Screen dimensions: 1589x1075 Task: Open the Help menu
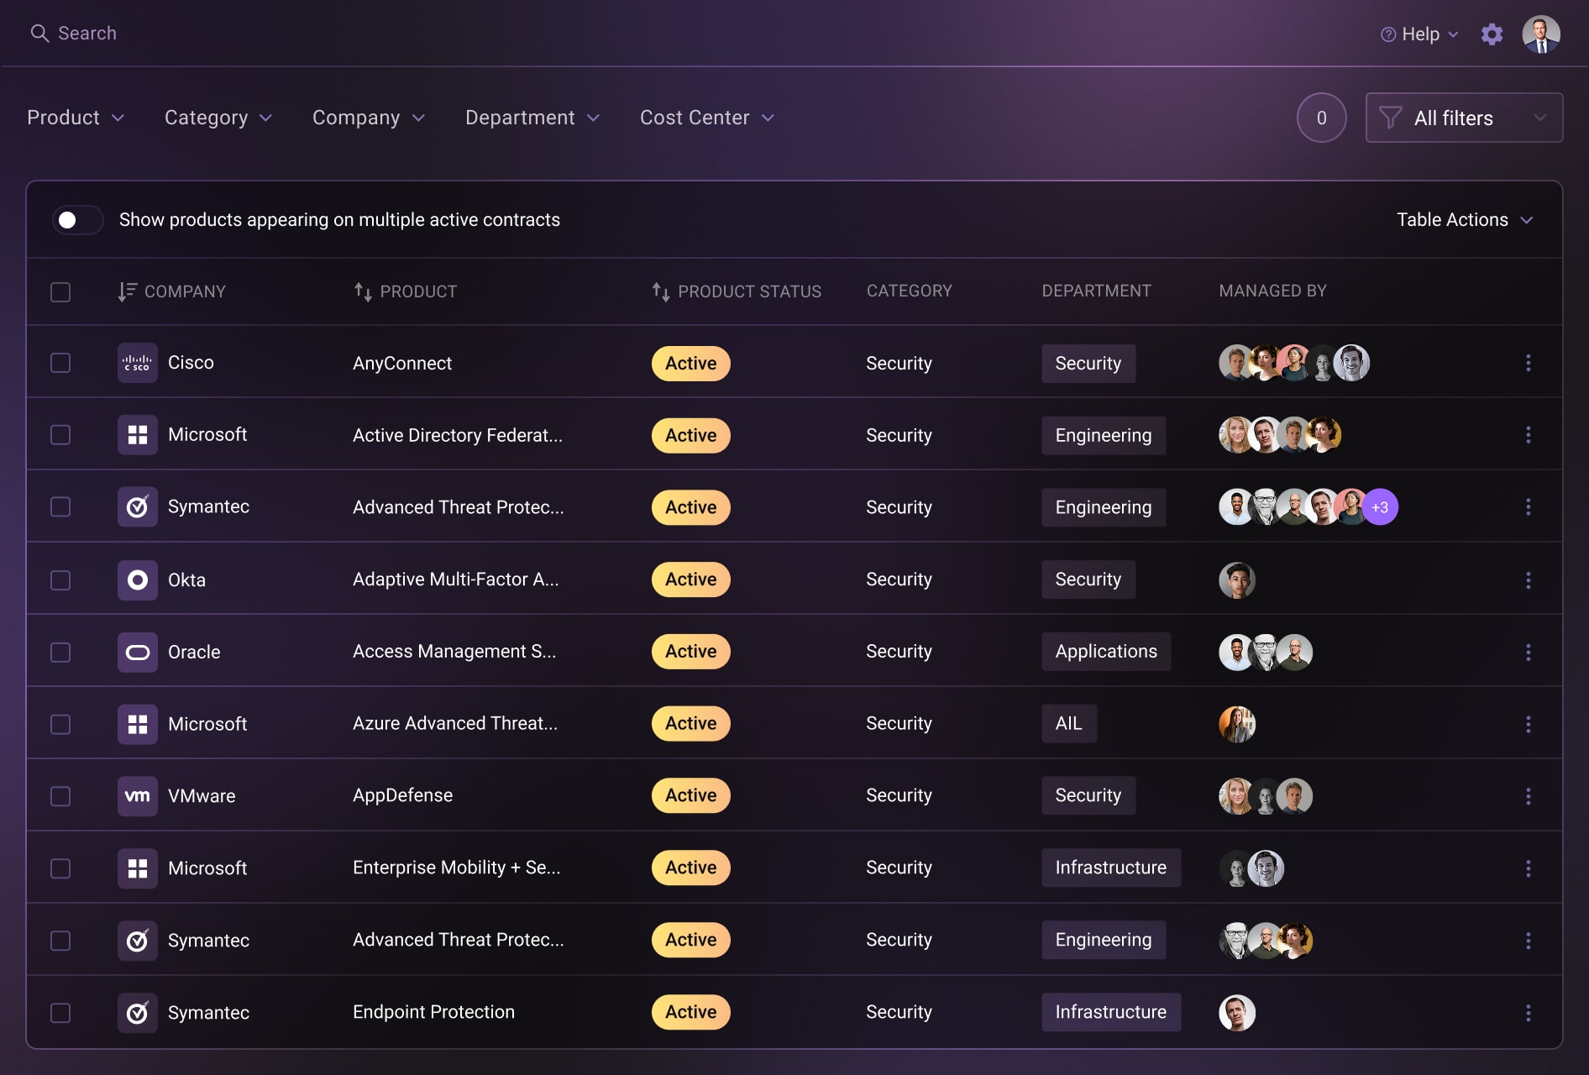pos(1419,34)
